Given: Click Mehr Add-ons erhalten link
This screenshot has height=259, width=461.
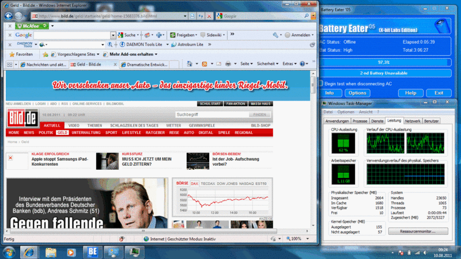Looking at the screenshot, I should [x=131, y=54].
